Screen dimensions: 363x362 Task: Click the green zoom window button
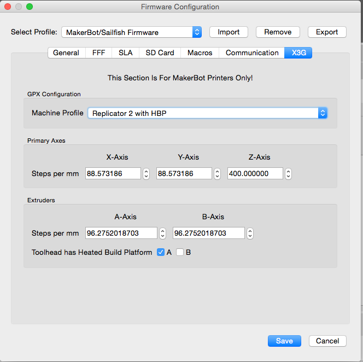click(30, 7)
